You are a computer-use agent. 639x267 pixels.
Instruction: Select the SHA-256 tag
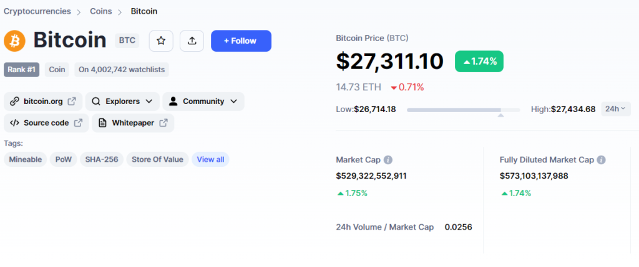pyautogui.click(x=102, y=160)
